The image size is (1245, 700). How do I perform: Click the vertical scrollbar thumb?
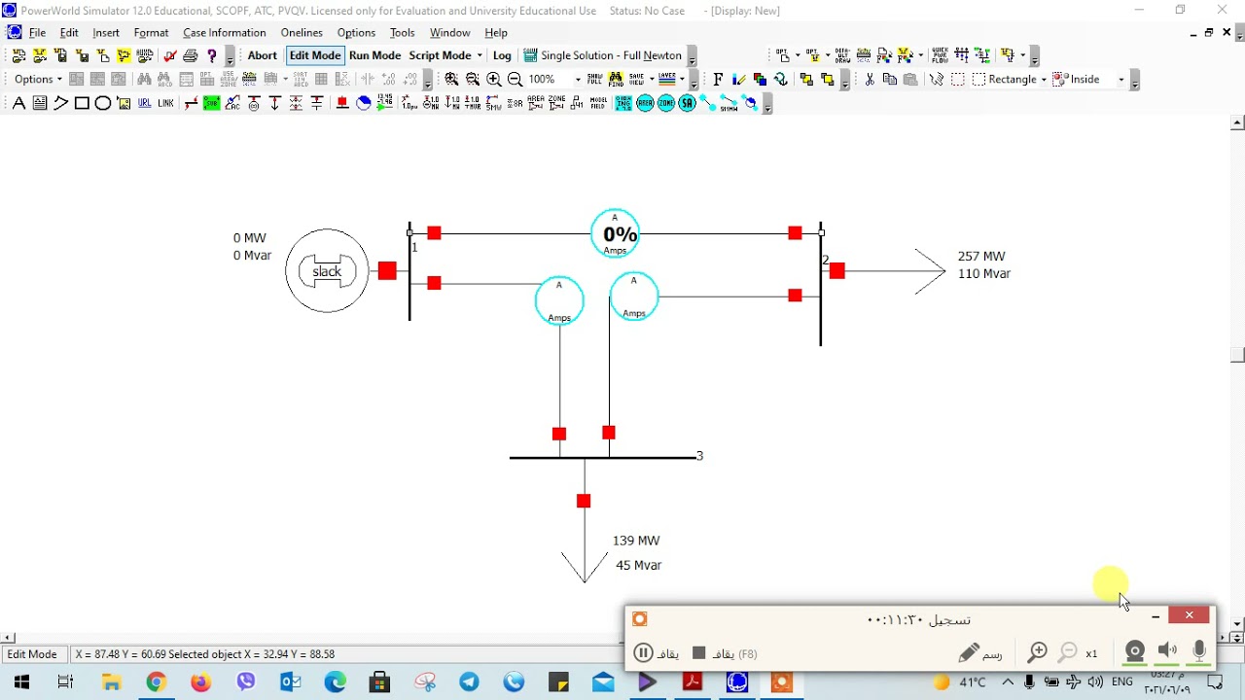click(1237, 355)
